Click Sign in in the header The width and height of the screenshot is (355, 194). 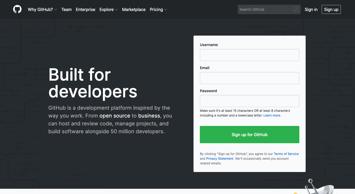pos(311,9)
